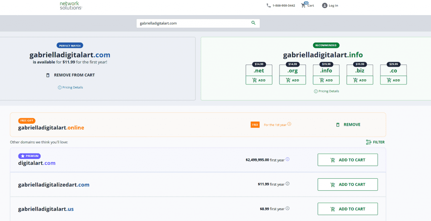Open the shopping cart icon
Image resolution: width=431 pixels, height=221 pixels.
click(303, 5)
